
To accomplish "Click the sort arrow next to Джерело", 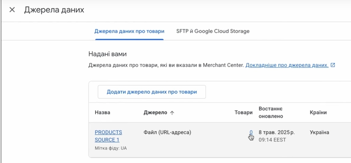I will 172,113.
